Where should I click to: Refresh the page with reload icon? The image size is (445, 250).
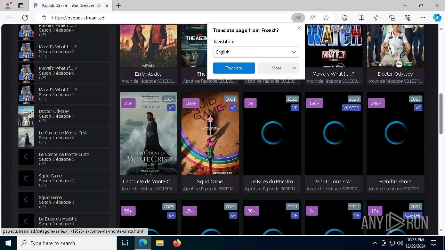click(x=25, y=18)
